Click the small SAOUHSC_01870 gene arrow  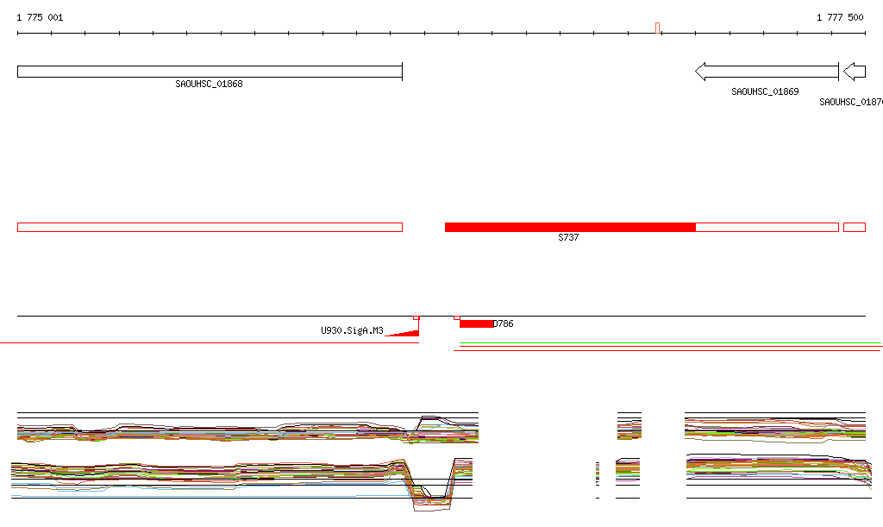tap(855, 72)
